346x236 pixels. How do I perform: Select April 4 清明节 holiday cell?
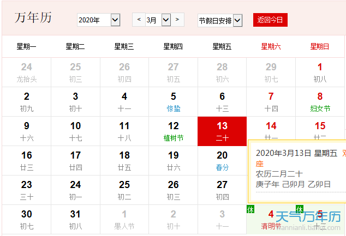point(271,220)
